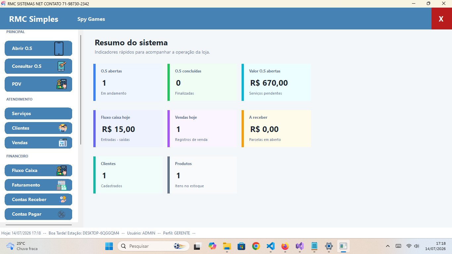Switch to Visual Studio on taskbar
This screenshot has width=452, height=254.
(299, 246)
